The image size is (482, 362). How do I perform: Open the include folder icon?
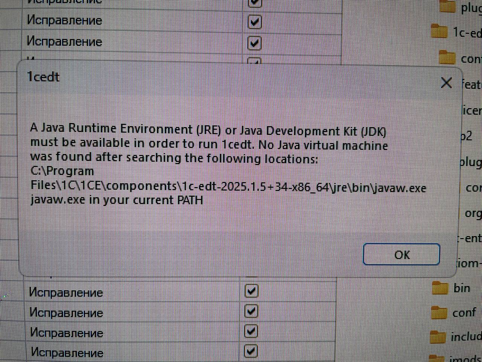click(x=438, y=337)
